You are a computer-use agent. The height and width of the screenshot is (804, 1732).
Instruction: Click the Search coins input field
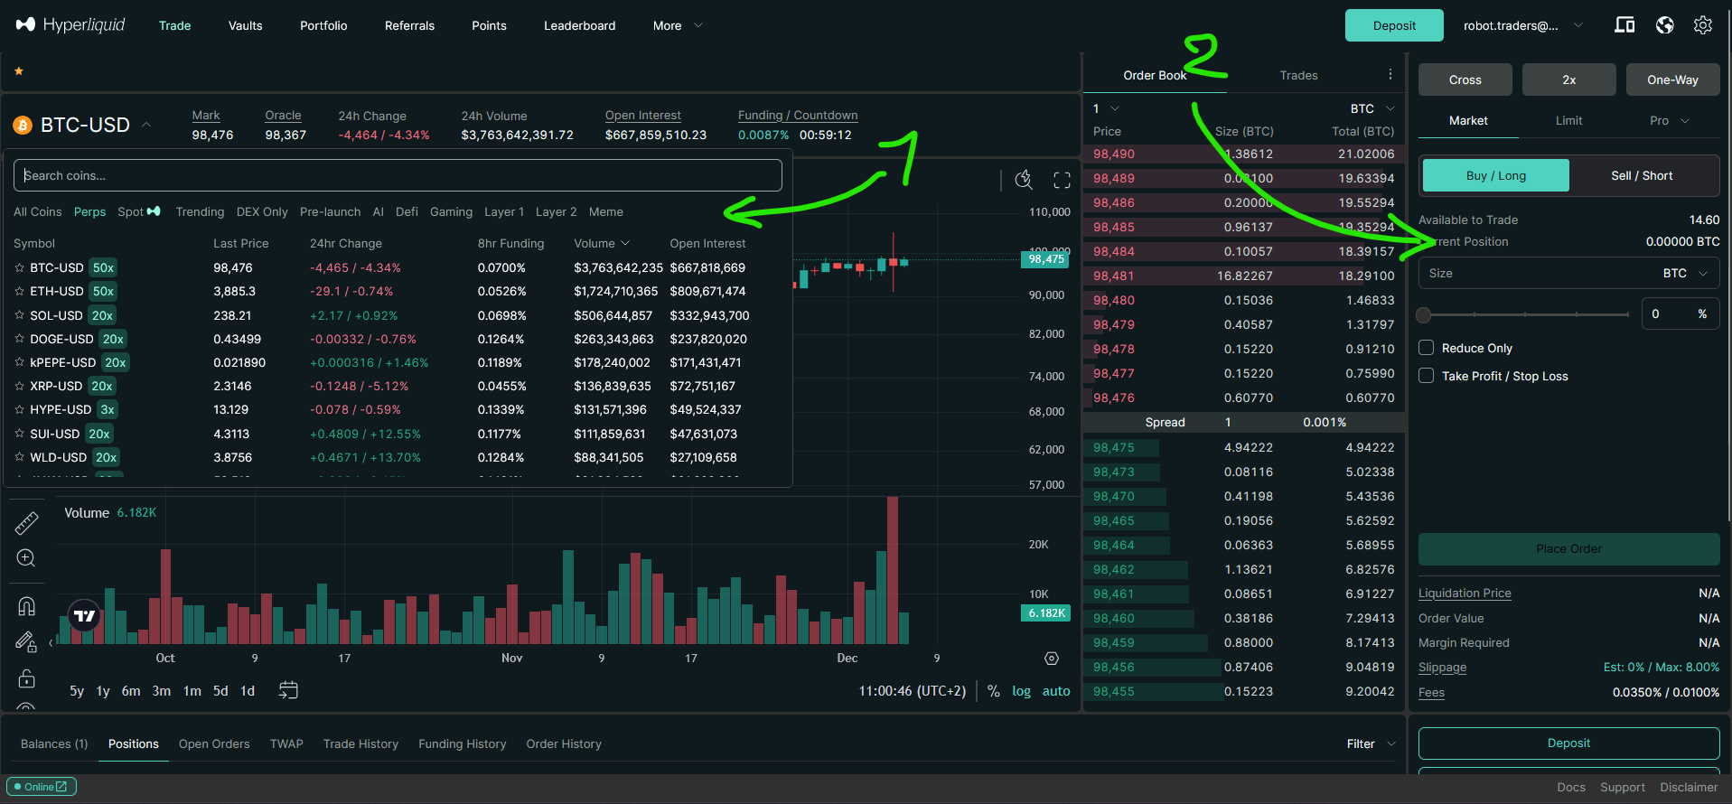398,175
